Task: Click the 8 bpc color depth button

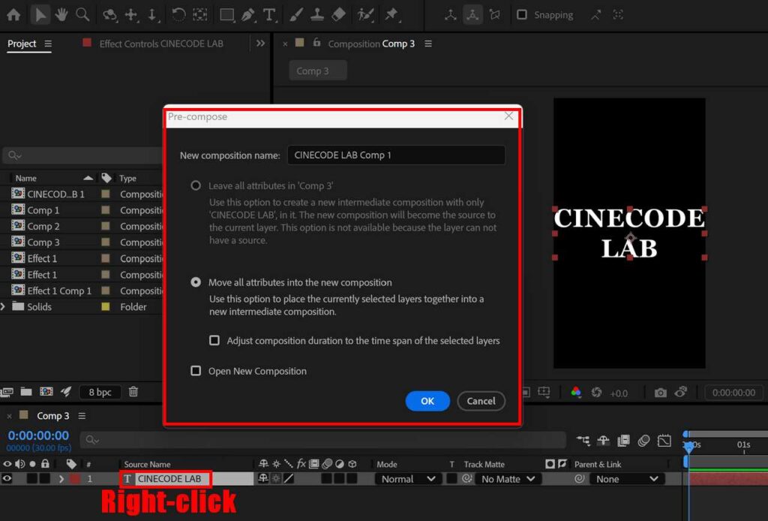Action: (x=100, y=392)
